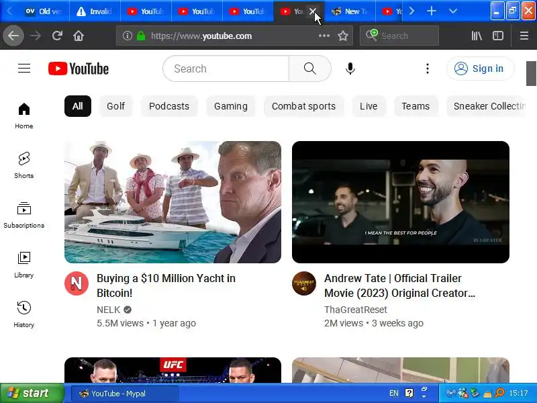Open Subscriptions in YouTube sidebar
The height and width of the screenshot is (403, 537).
tap(24, 215)
